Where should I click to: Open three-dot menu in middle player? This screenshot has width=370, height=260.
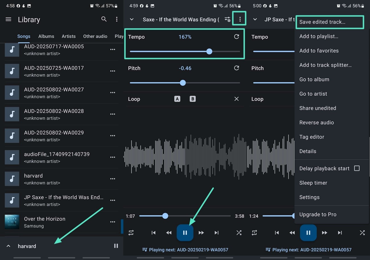pos(240,19)
